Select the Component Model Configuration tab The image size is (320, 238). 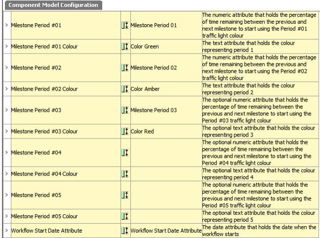coord(53,5)
